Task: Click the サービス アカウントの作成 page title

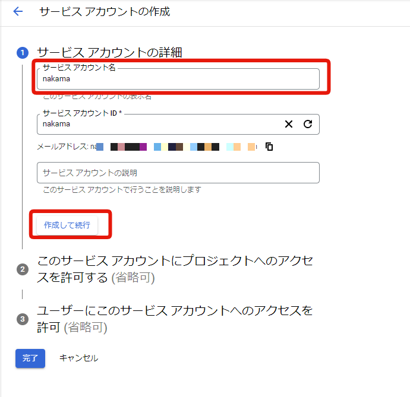Action: [x=105, y=11]
